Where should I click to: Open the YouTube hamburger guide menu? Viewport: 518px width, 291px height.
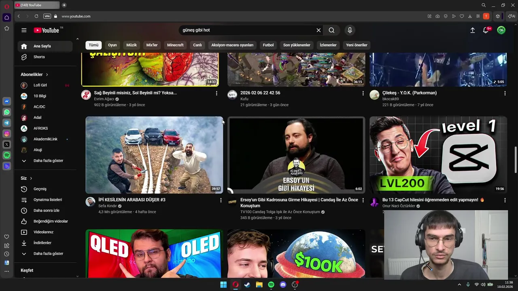[24, 30]
